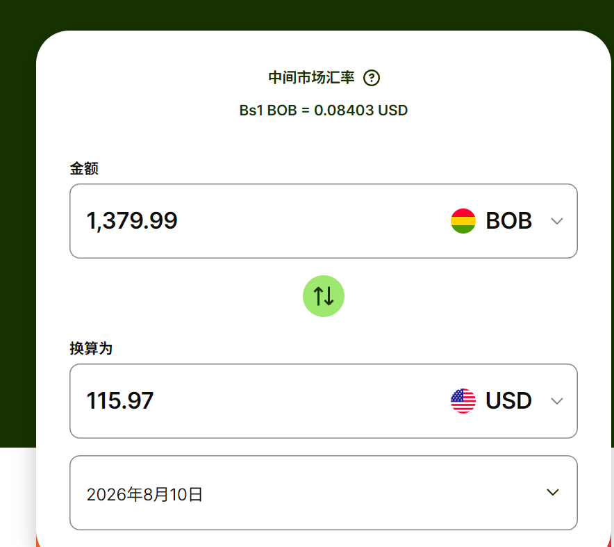Select the USD currency code label
The height and width of the screenshot is (547, 614).
pos(508,400)
